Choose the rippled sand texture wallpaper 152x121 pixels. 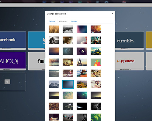pyautogui.click(x=68, y=95)
